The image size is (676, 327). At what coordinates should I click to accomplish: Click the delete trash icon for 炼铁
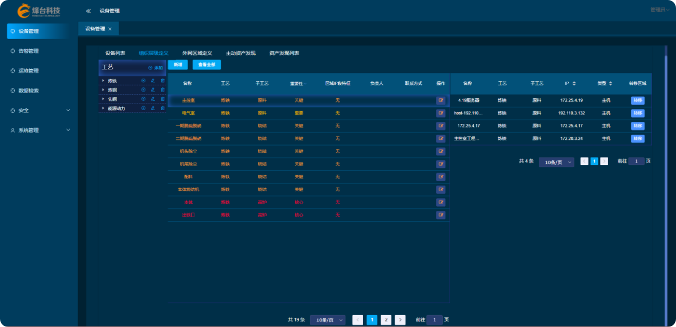coord(163,81)
